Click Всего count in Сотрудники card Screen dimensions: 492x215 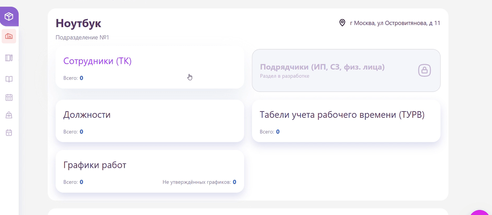click(x=73, y=78)
